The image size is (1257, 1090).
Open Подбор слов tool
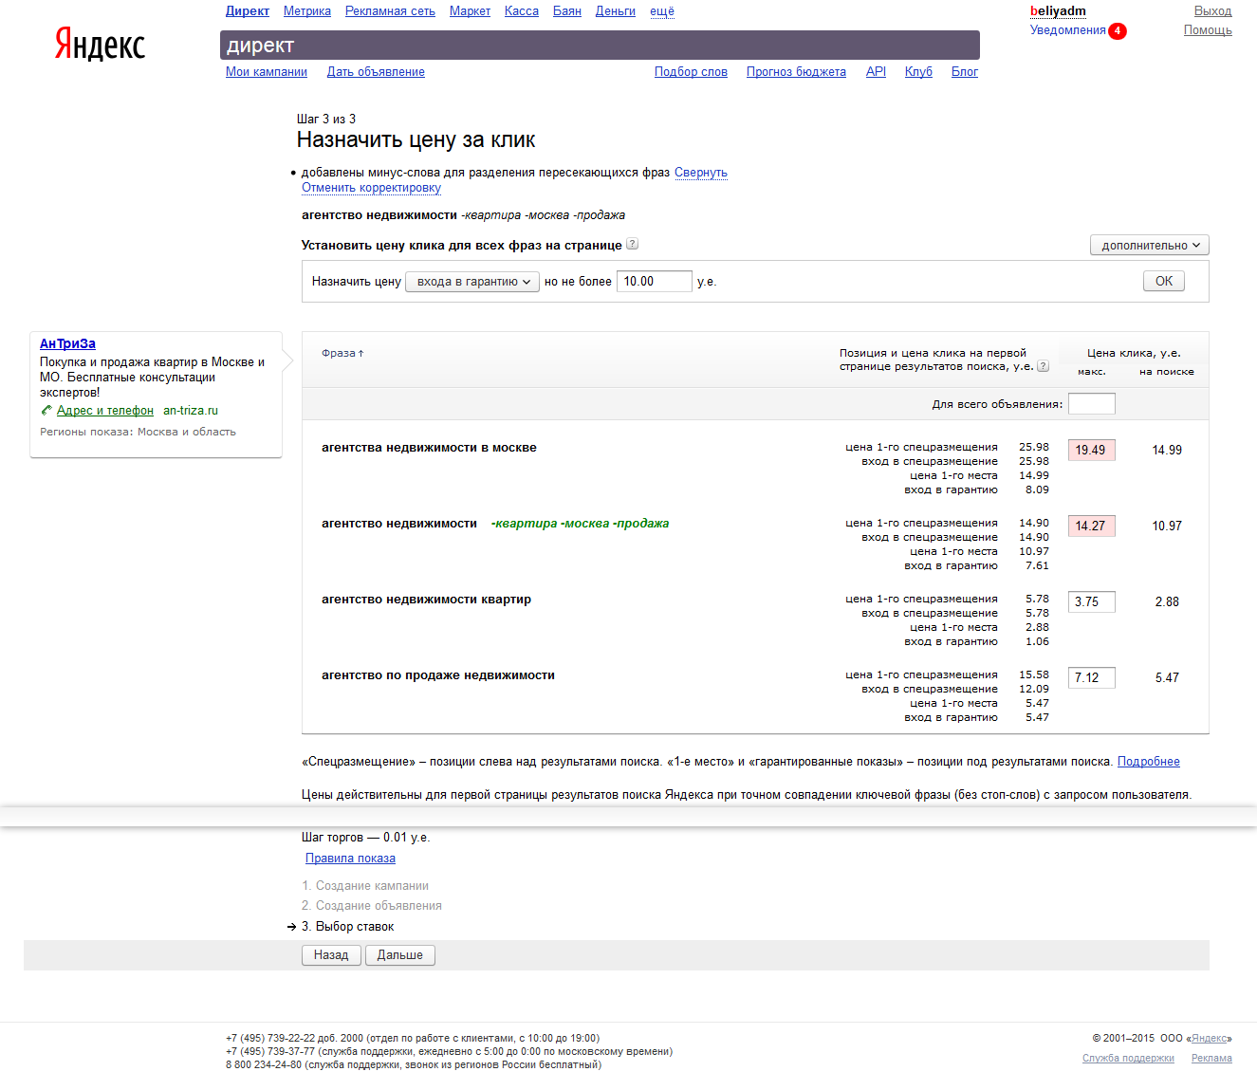pos(691,72)
